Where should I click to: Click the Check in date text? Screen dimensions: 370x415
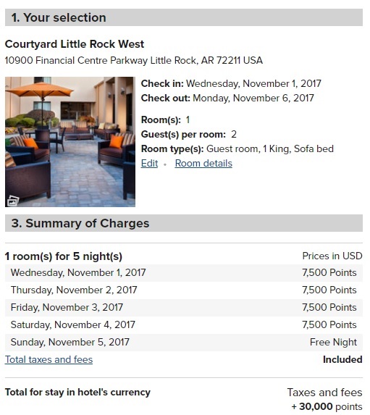[x=253, y=83]
